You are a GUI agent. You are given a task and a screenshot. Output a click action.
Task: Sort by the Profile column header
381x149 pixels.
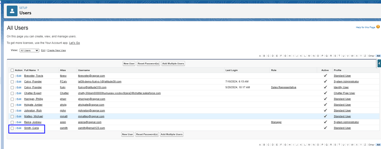coord(338,70)
